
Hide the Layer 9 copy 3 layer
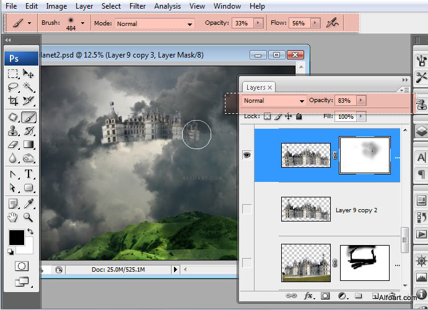point(247,155)
